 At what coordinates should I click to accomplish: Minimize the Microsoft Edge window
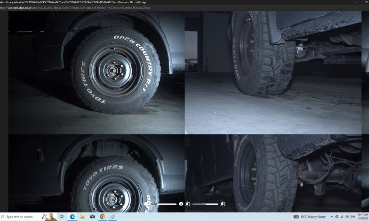(357, 2)
